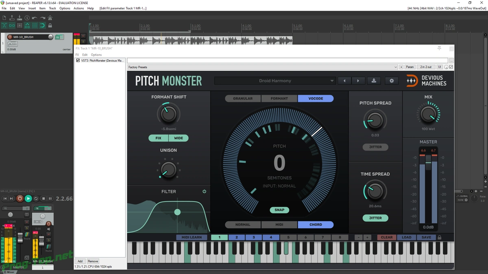Open the Actions menu
Screen dimensions: 488x274
79,8
